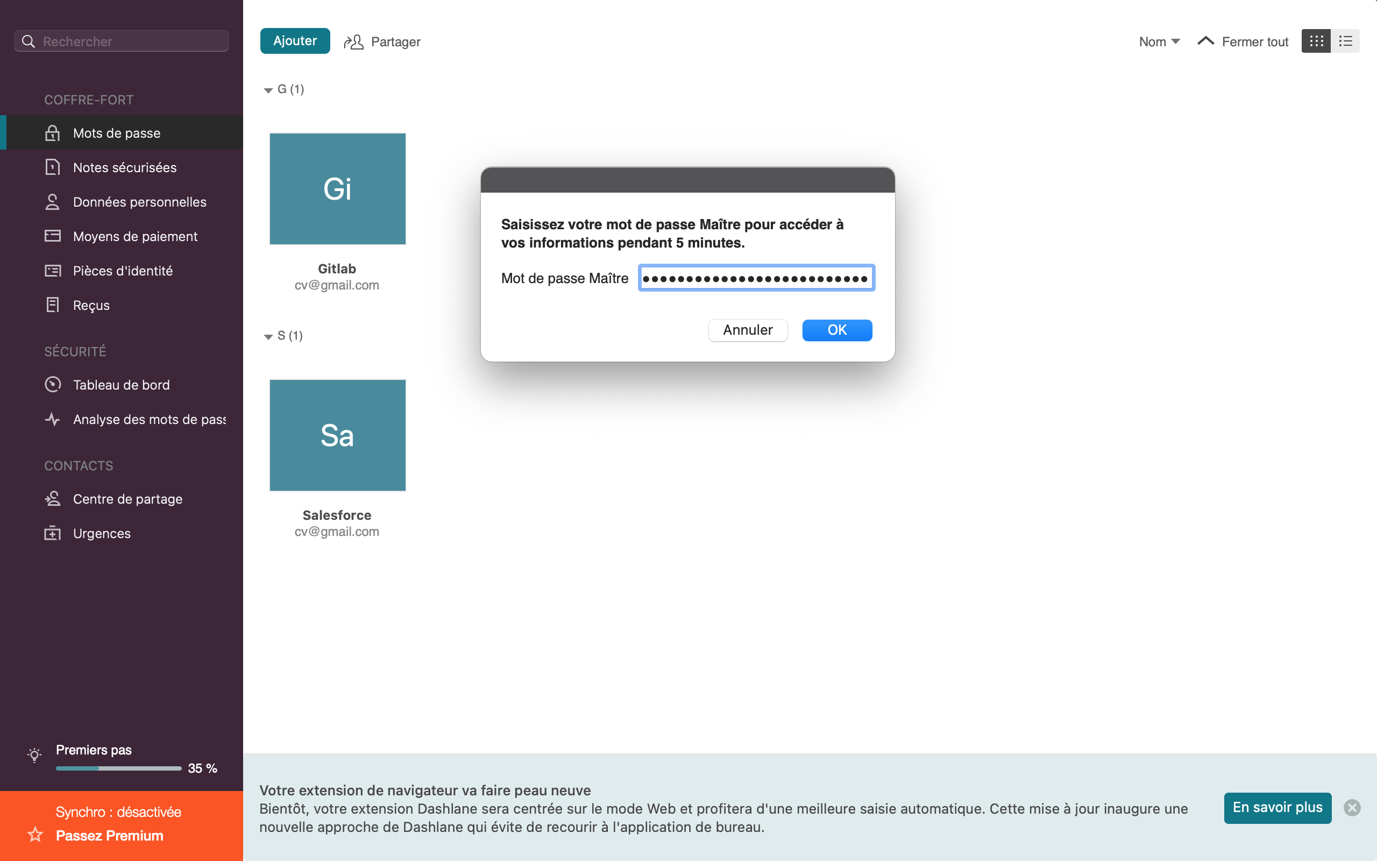Open Analyse des mots de passe
Screen dimensions: 1377x861
tap(121, 419)
